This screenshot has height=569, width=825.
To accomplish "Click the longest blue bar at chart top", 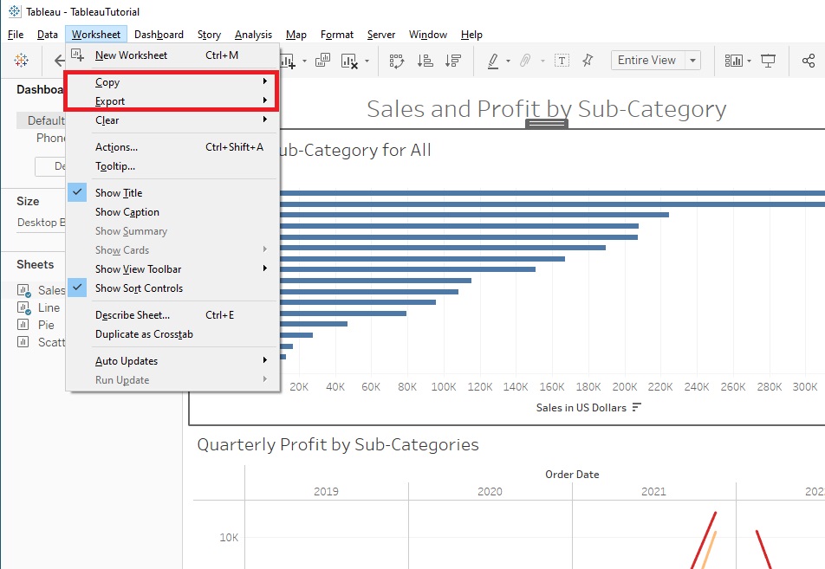I will pos(553,193).
